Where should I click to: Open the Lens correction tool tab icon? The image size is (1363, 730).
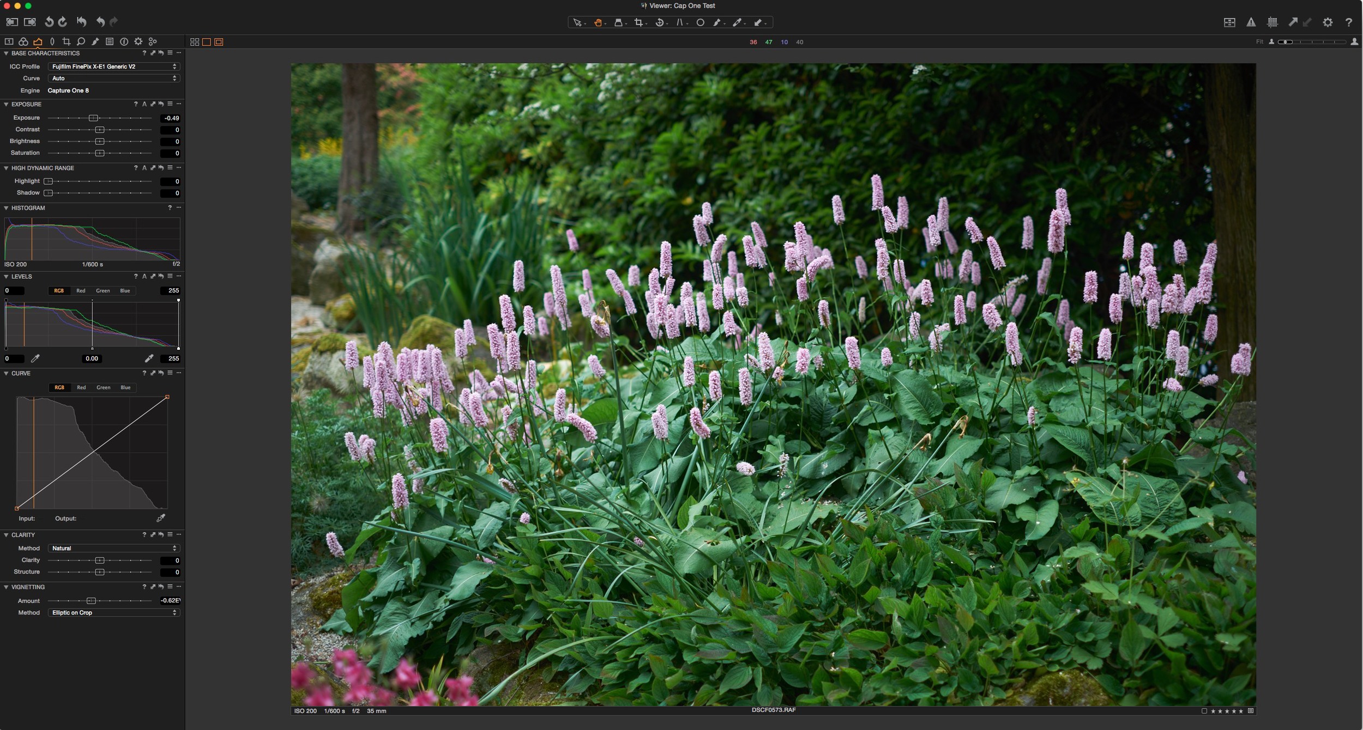(x=52, y=41)
